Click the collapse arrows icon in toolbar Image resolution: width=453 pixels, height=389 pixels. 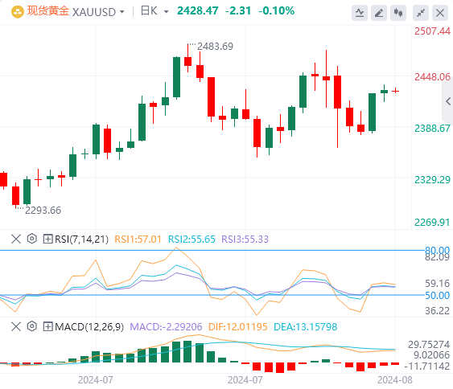[x=421, y=13]
